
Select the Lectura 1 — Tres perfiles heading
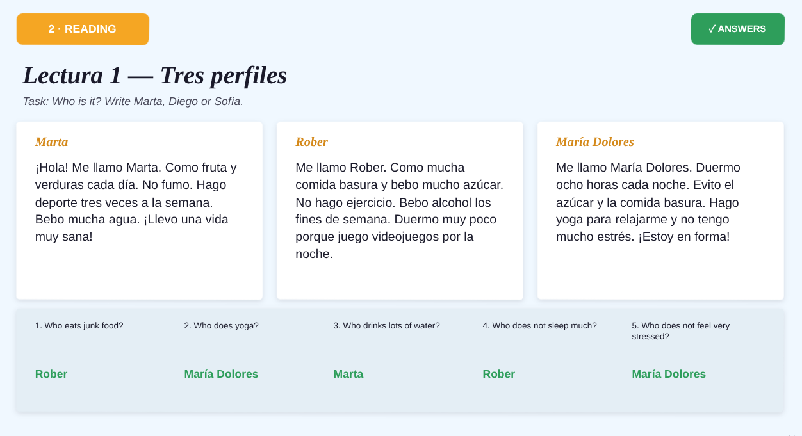155,75
